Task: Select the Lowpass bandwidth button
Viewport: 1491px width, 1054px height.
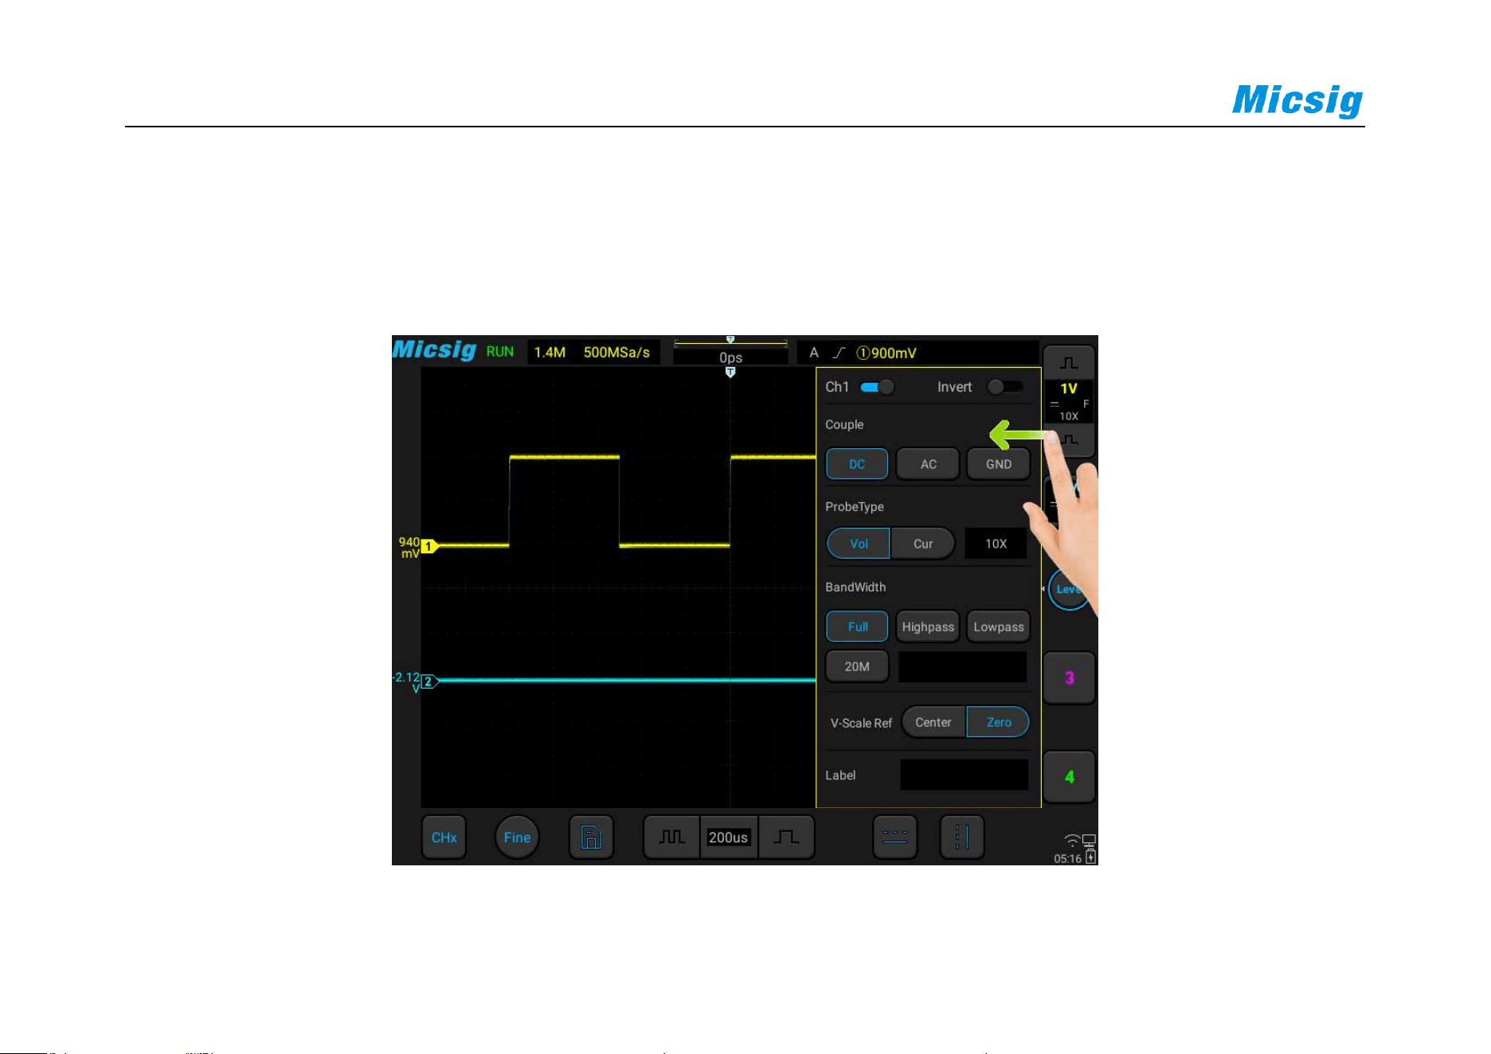Action: [x=998, y=627]
